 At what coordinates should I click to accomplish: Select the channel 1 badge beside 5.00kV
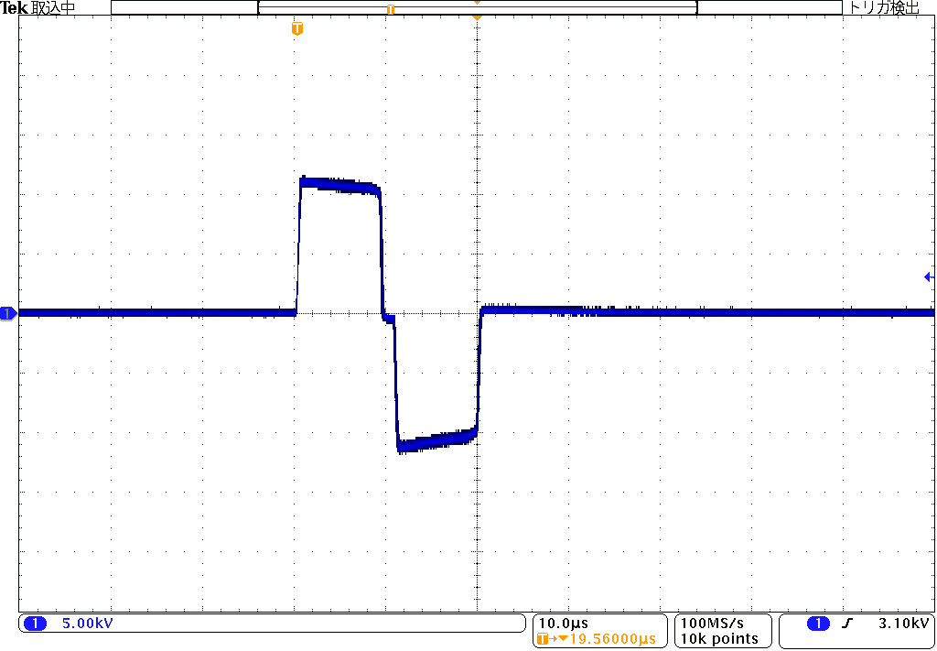pyautogui.click(x=35, y=624)
